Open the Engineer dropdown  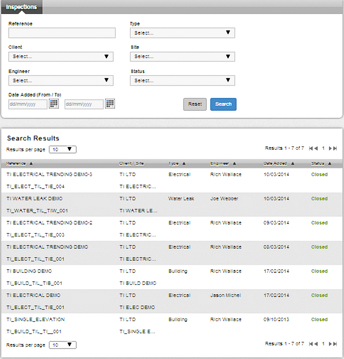pos(61,81)
